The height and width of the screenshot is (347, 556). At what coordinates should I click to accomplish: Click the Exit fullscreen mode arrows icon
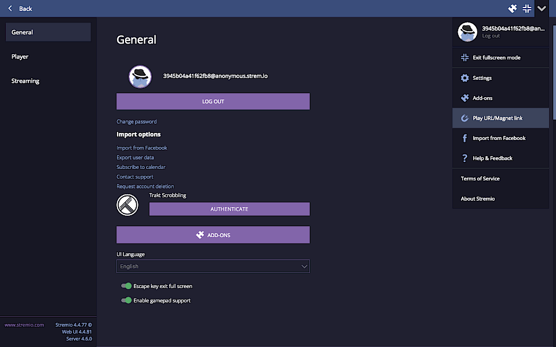(464, 57)
